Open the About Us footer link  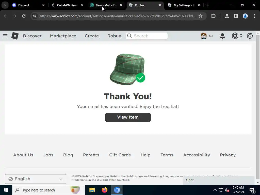click(23, 155)
